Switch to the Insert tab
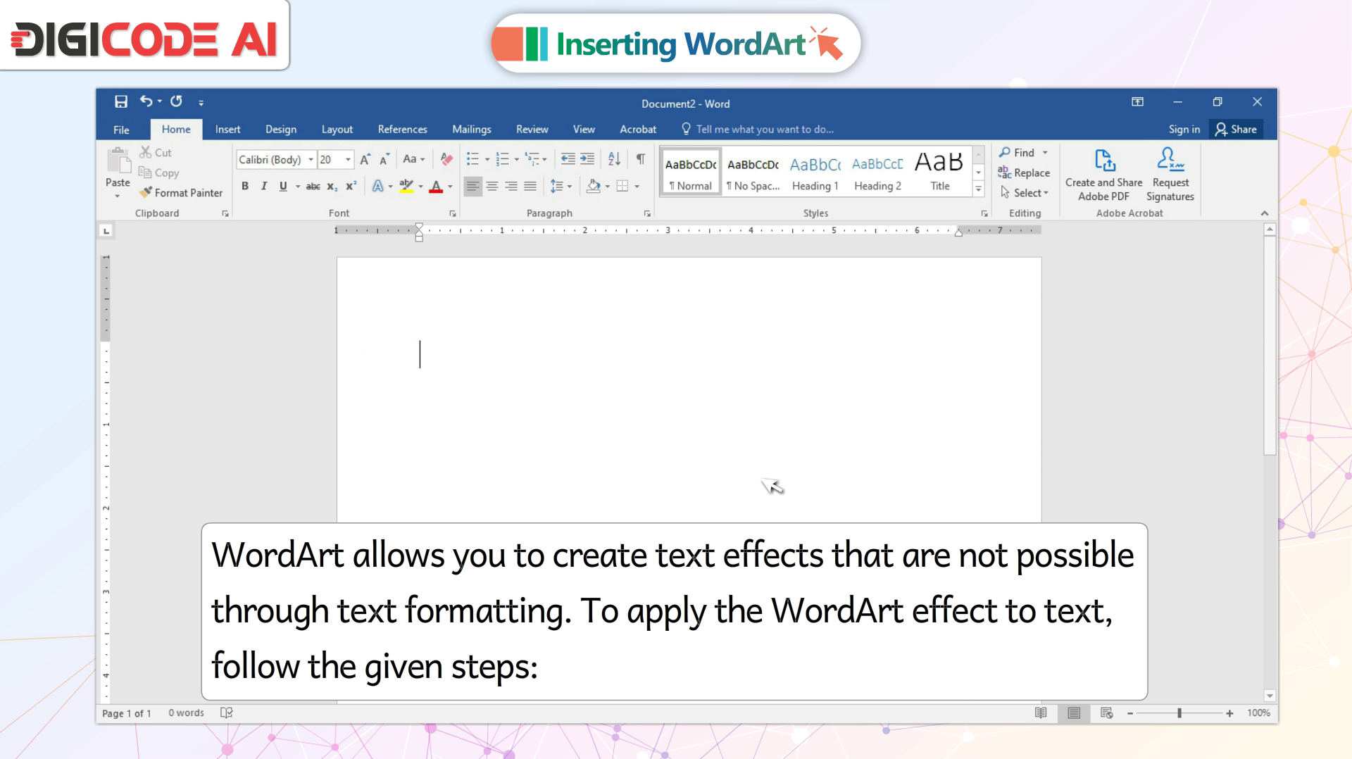The width and height of the screenshot is (1352, 759). pyautogui.click(x=227, y=130)
